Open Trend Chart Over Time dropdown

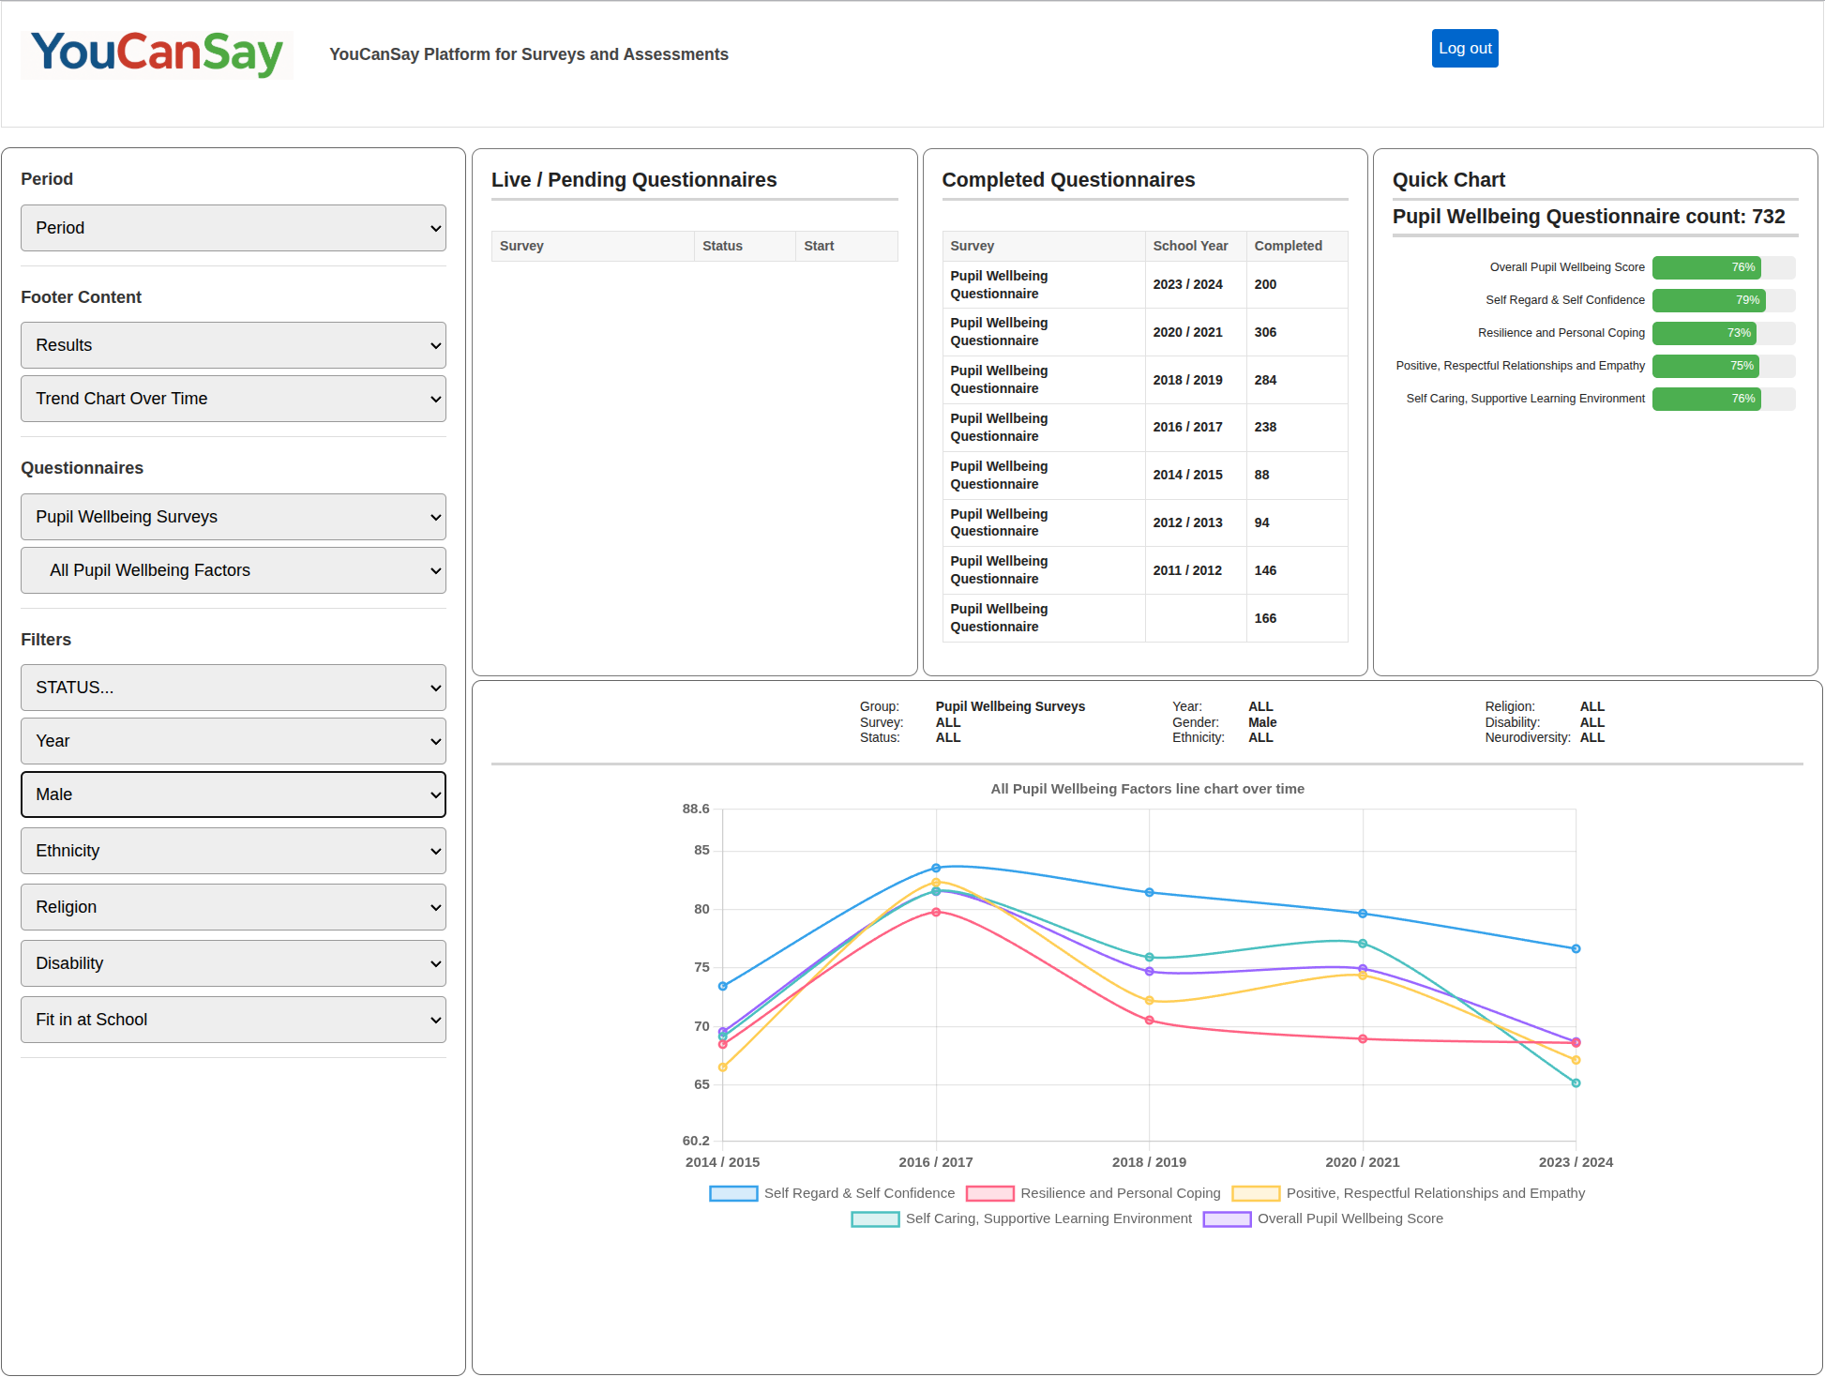pos(233,399)
